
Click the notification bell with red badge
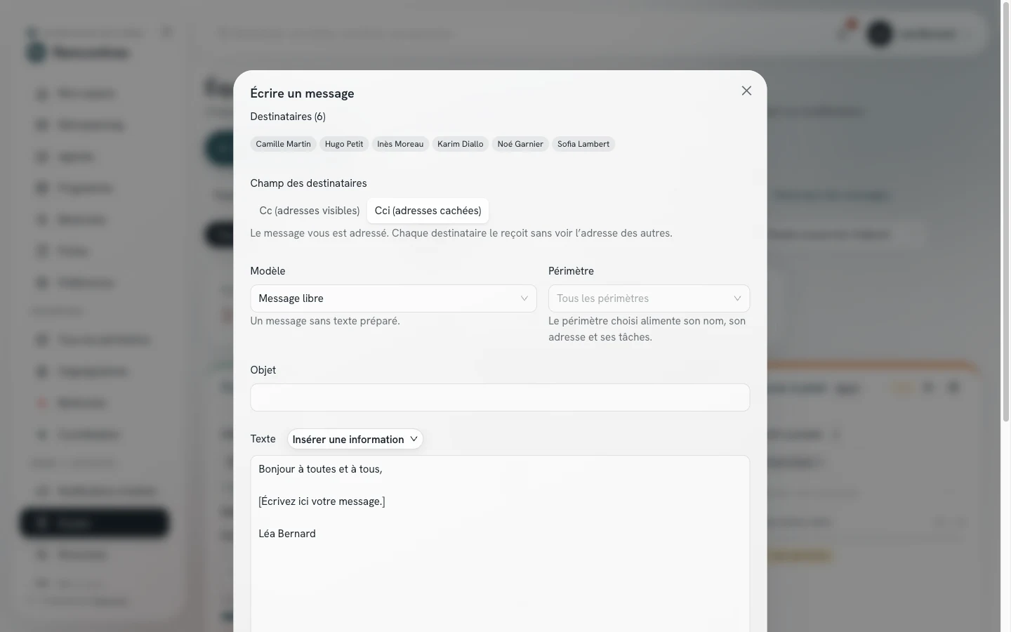click(x=845, y=32)
